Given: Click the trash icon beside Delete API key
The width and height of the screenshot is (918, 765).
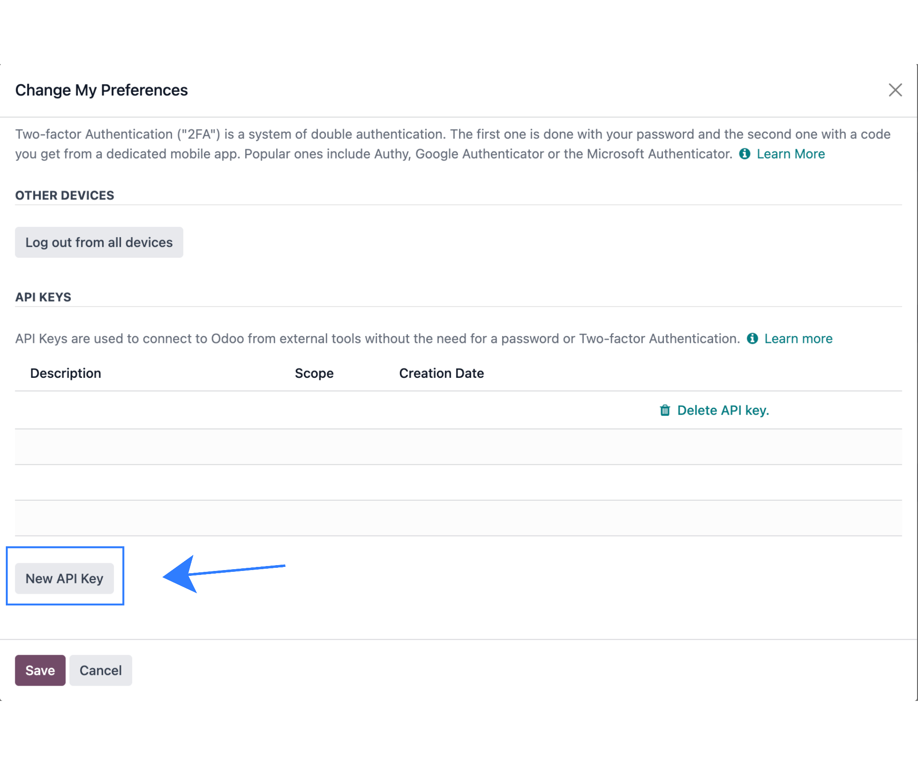Looking at the screenshot, I should (x=665, y=410).
